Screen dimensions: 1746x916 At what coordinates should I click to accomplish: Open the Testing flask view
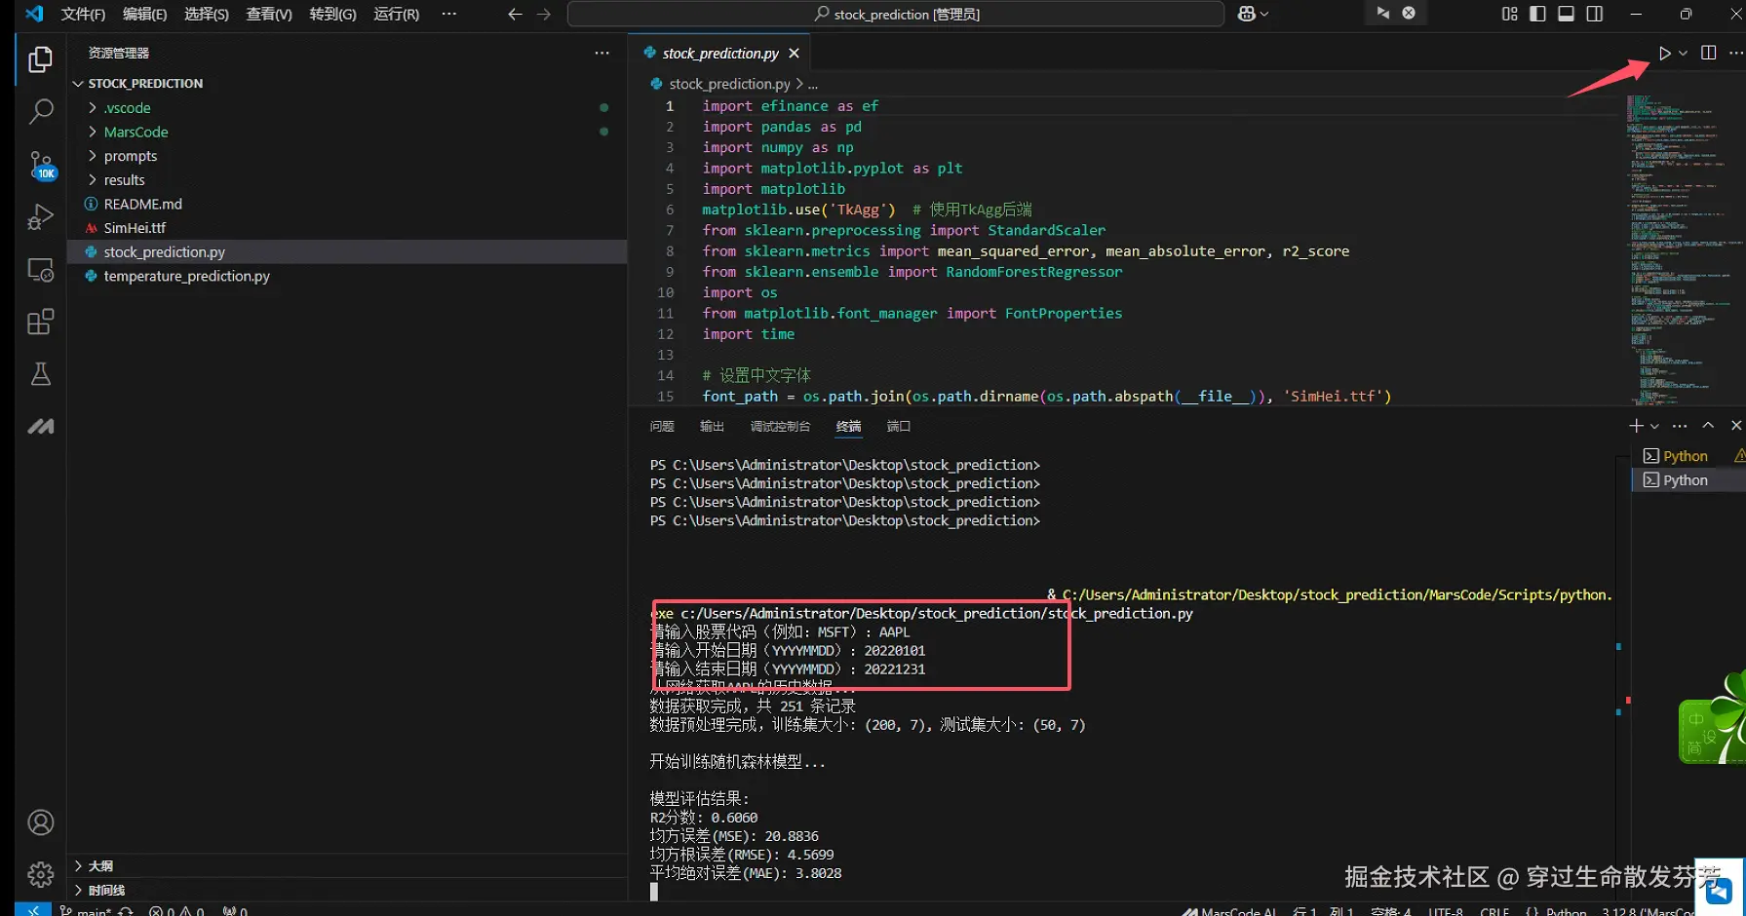point(40,374)
